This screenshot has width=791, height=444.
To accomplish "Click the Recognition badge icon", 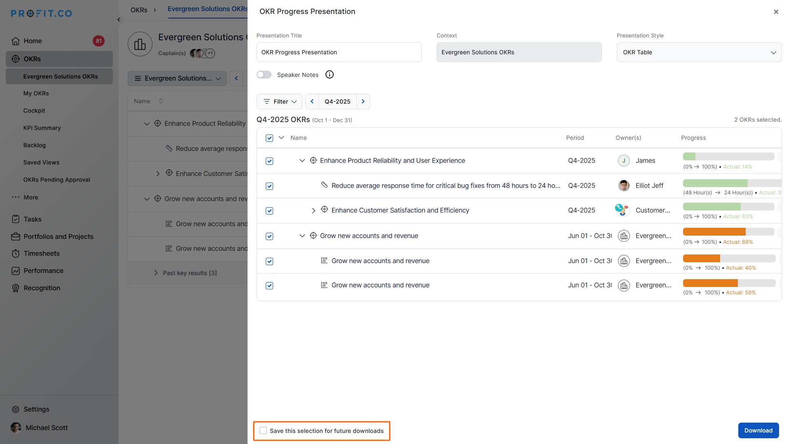I will [x=16, y=288].
